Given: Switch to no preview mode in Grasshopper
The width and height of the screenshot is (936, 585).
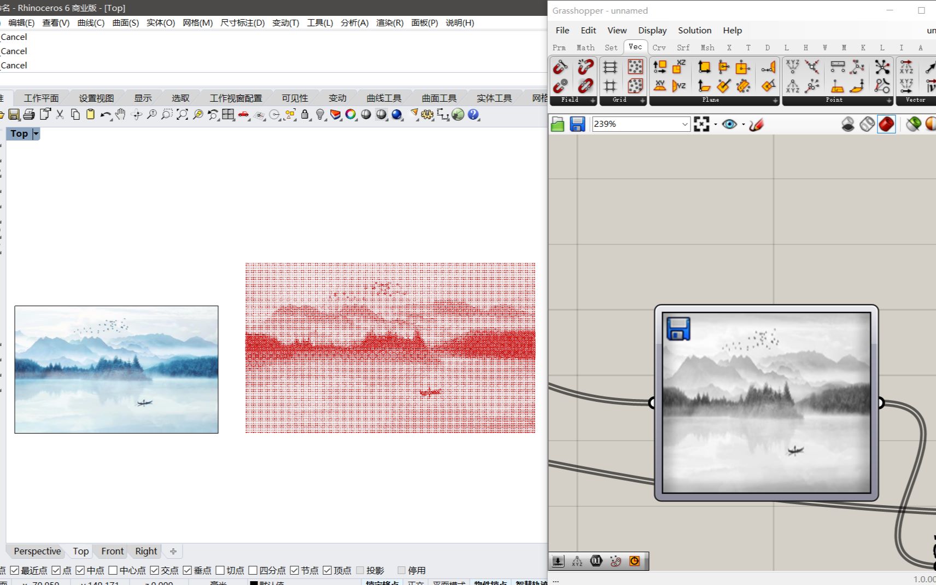Looking at the screenshot, I should pos(847,124).
